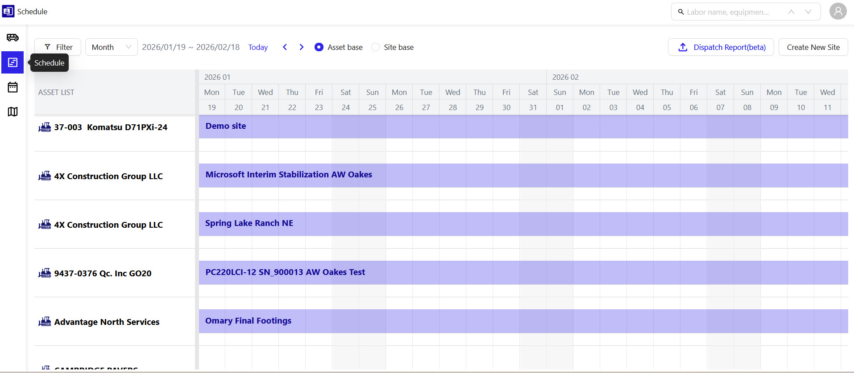Open the Filter options
The image size is (854, 373).
tap(58, 47)
